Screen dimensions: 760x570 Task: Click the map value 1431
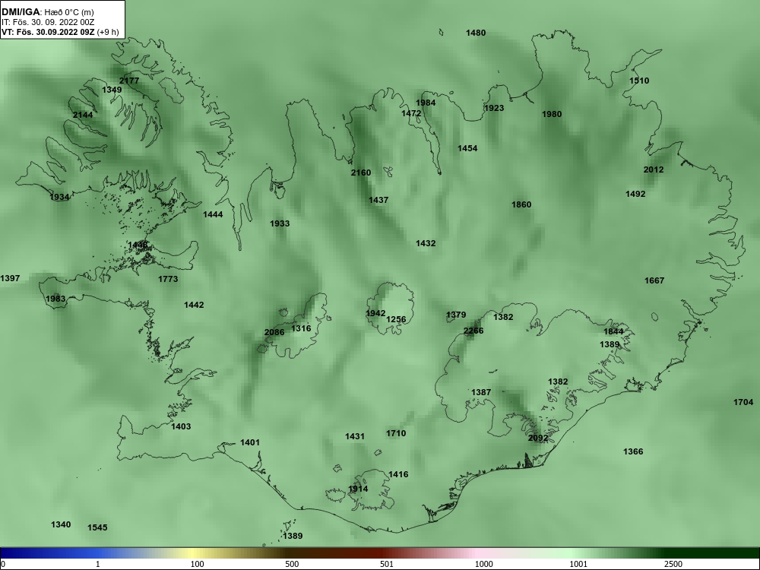pyautogui.click(x=354, y=437)
